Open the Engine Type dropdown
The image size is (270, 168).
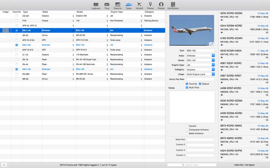tap(213, 65)
